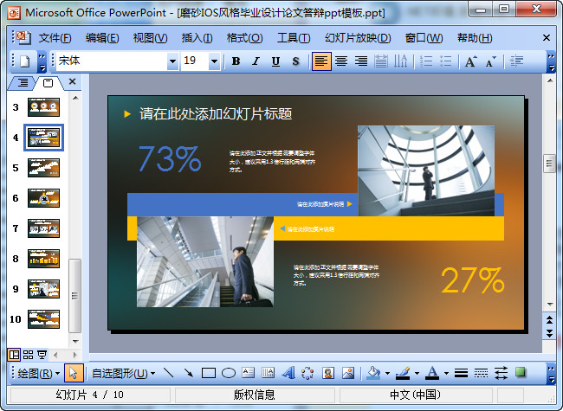Apply the Font Color
Screen dimensions: 563x411
click(432, 373)
